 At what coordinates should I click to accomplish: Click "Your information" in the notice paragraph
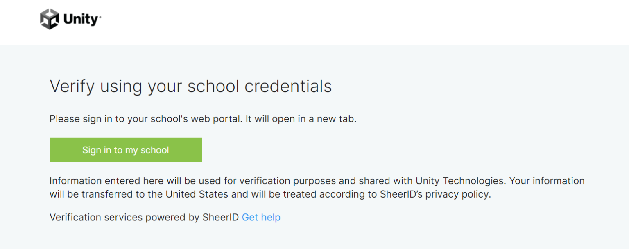(547, 181)
